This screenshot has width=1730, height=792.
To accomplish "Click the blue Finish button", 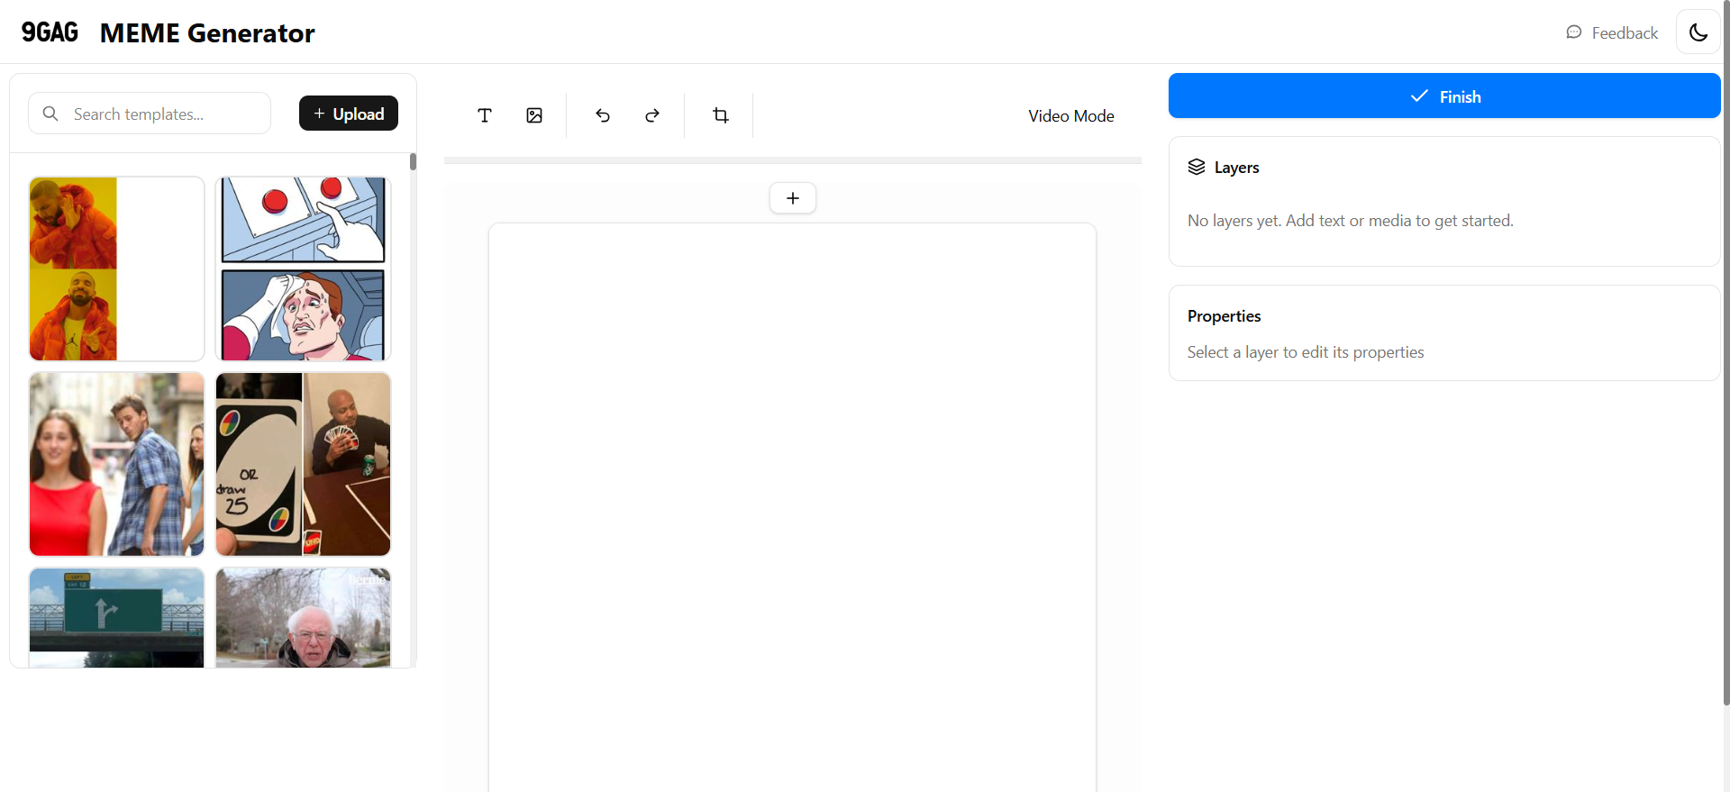I will (x=1444, y=96).
